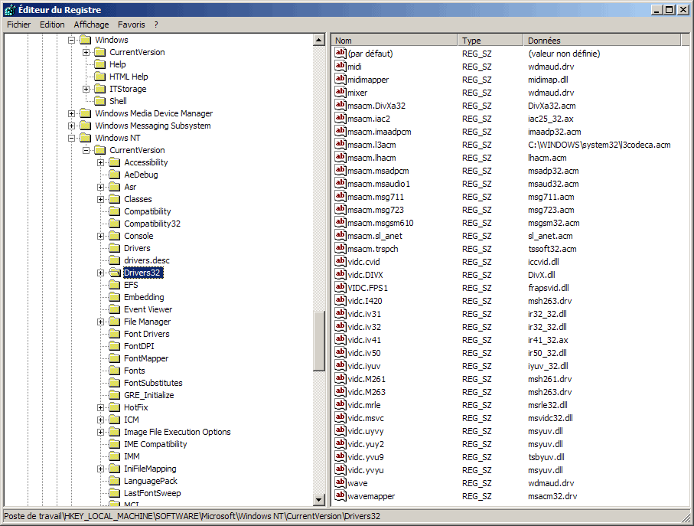The height and width of the screenshot is (526, 694).
Task: Collapse the Windows NT tree node
Action: [x=72, y=138]
